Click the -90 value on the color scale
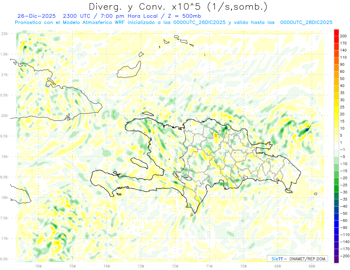The width and height of the screenshot is (350, 270). (x=343, y=228)
